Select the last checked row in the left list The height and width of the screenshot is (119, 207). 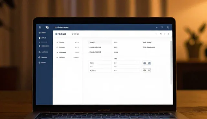68,57
